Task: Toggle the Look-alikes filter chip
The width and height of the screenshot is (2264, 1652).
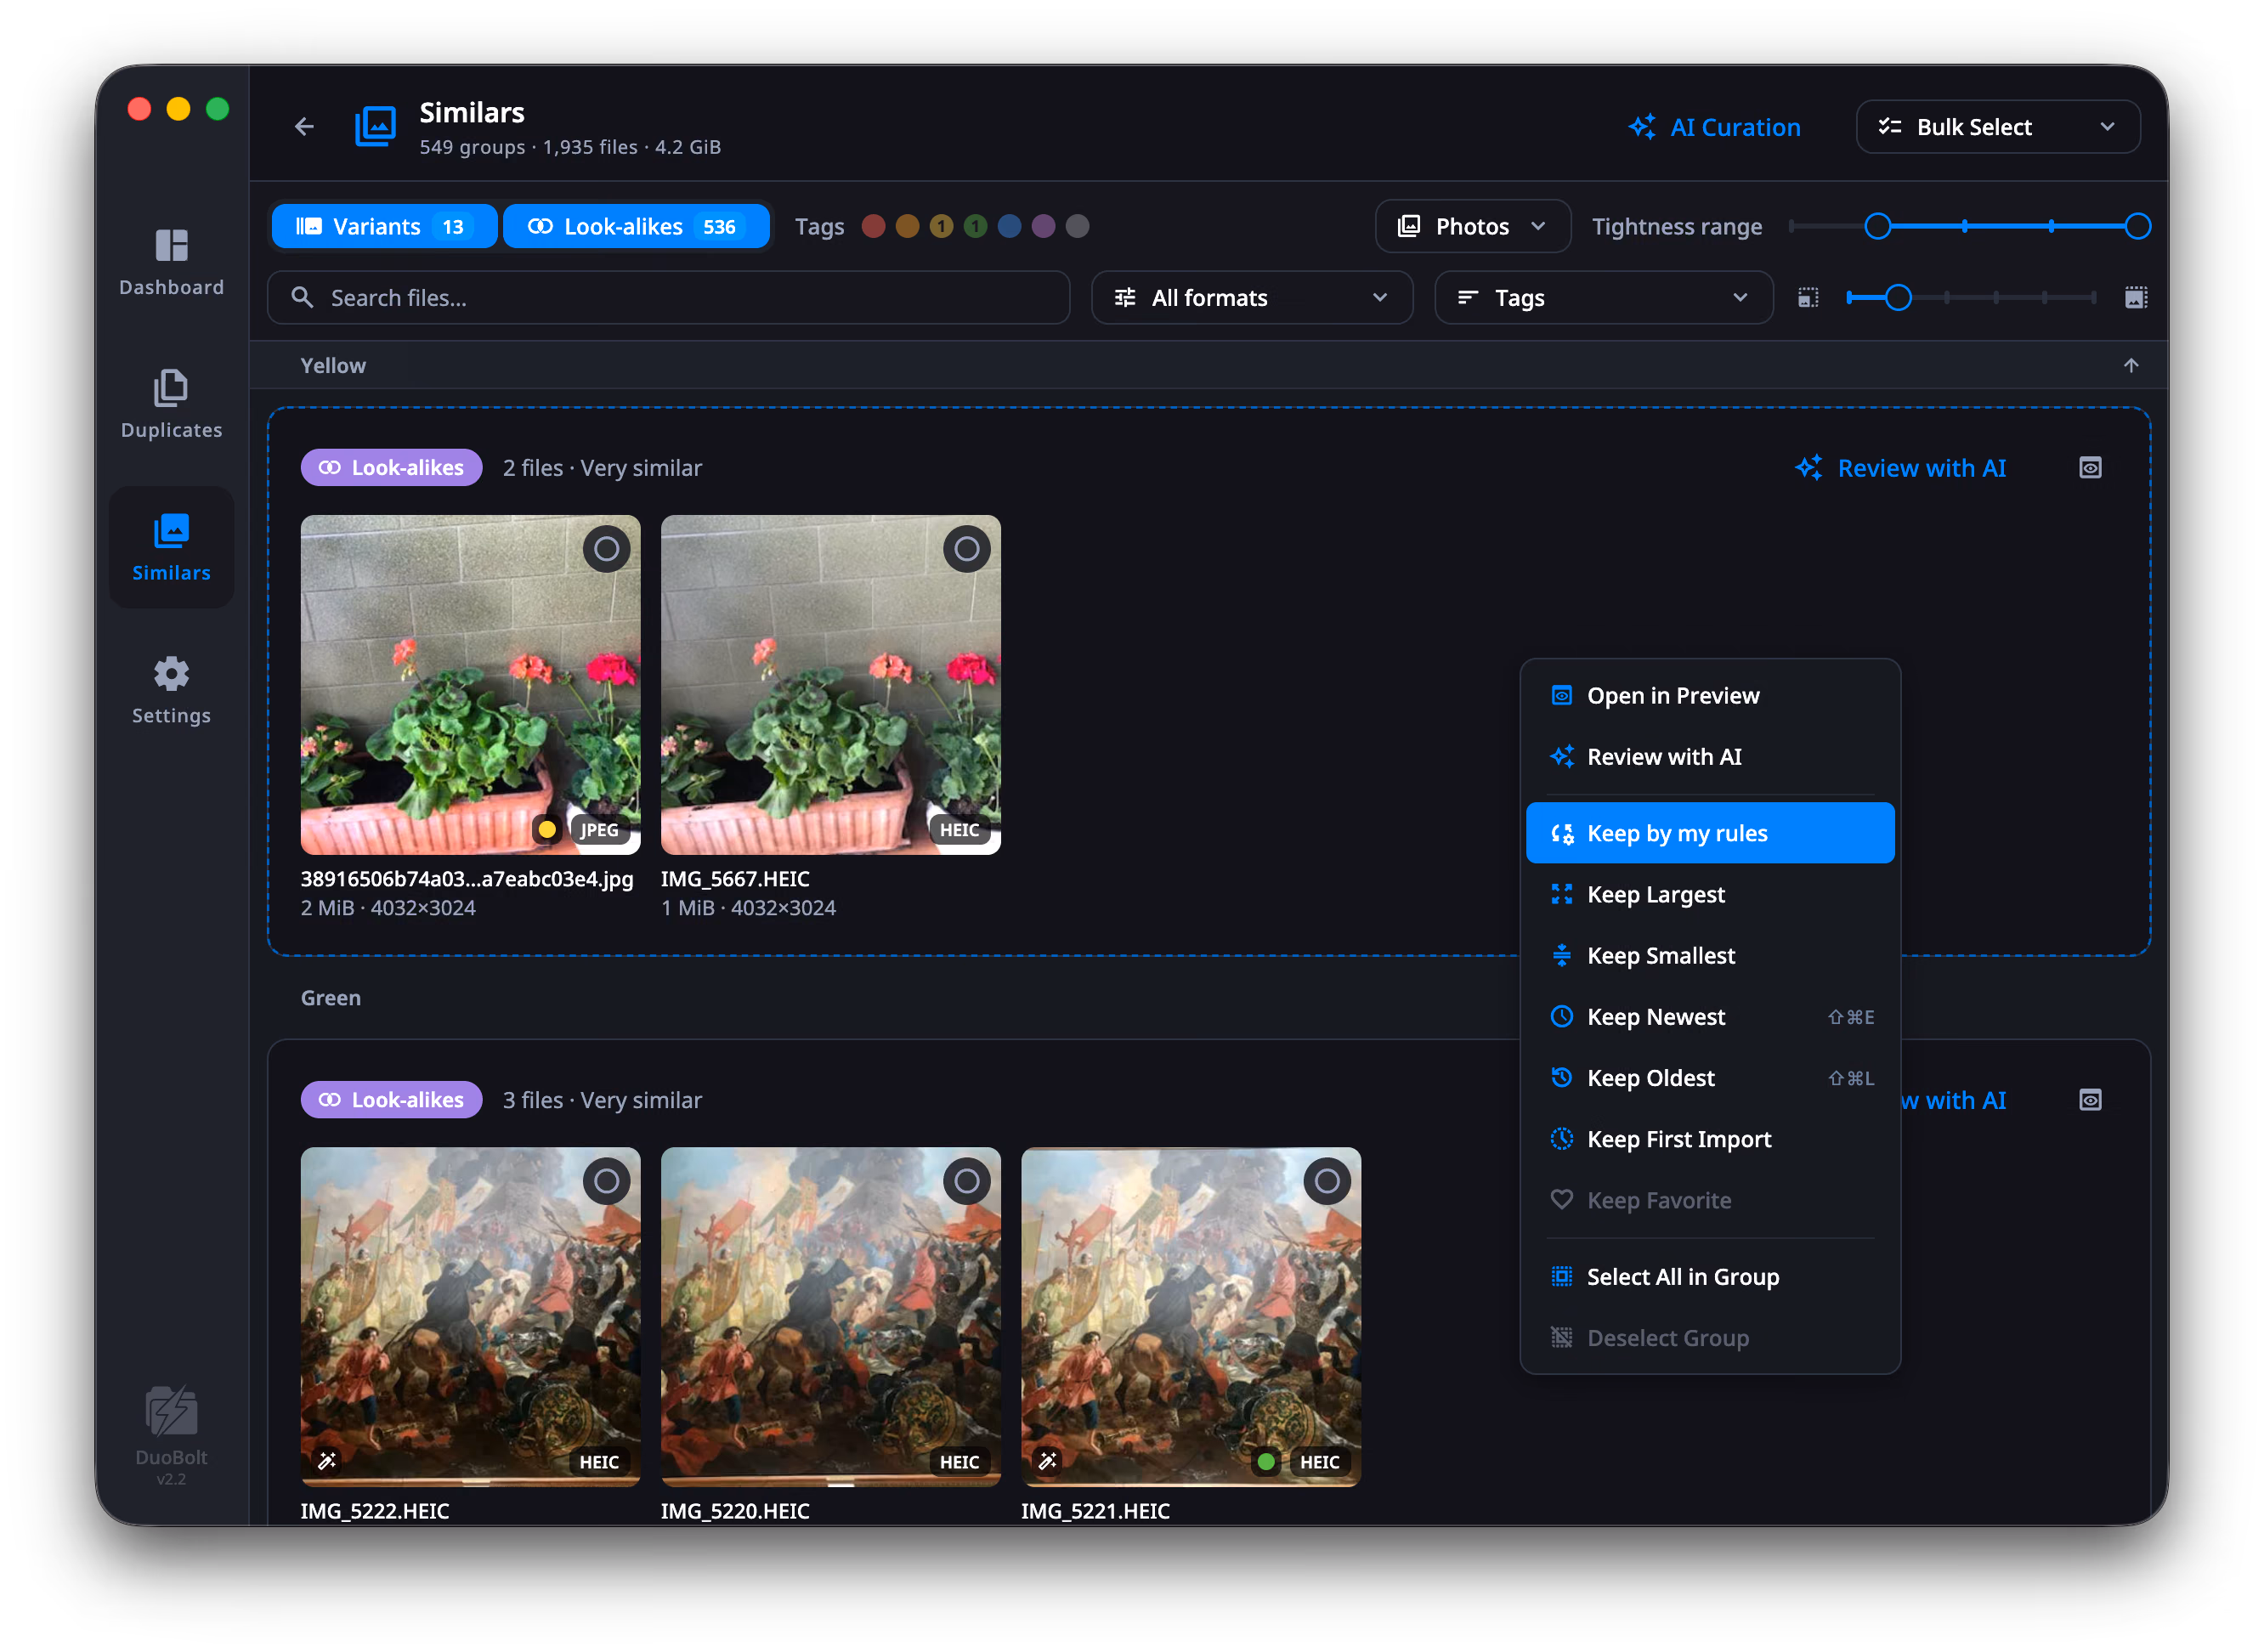Action: (636, 227)
